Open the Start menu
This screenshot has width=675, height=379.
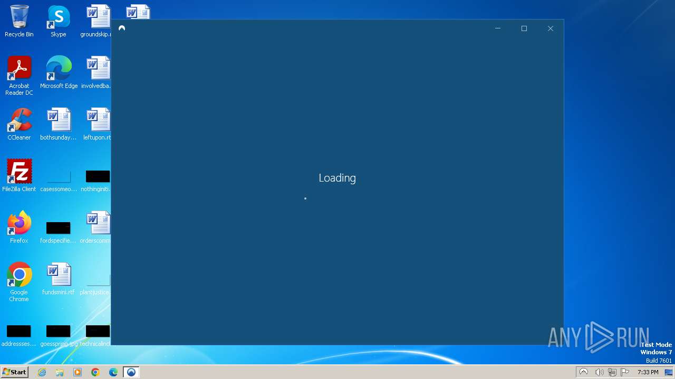15,372
